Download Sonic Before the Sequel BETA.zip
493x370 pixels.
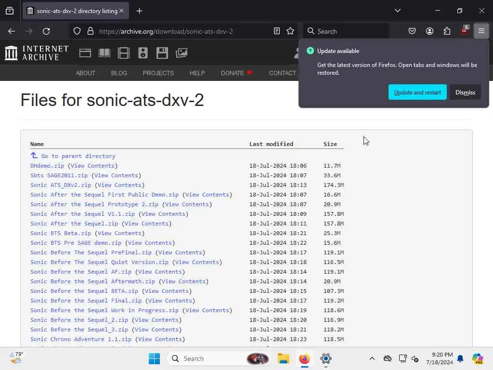click(84, 291)
